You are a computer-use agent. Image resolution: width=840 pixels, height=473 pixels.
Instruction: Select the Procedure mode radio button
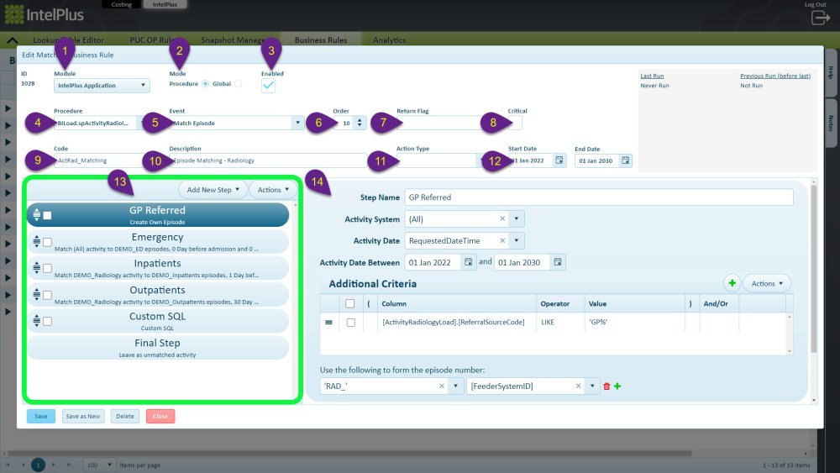tap(205, 83)
